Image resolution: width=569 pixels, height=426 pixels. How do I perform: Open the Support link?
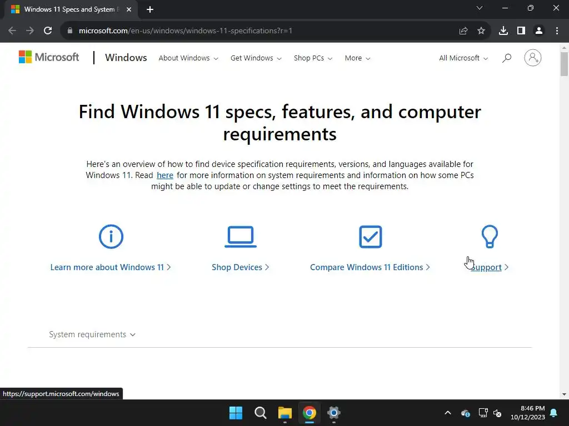click(490, 267)
